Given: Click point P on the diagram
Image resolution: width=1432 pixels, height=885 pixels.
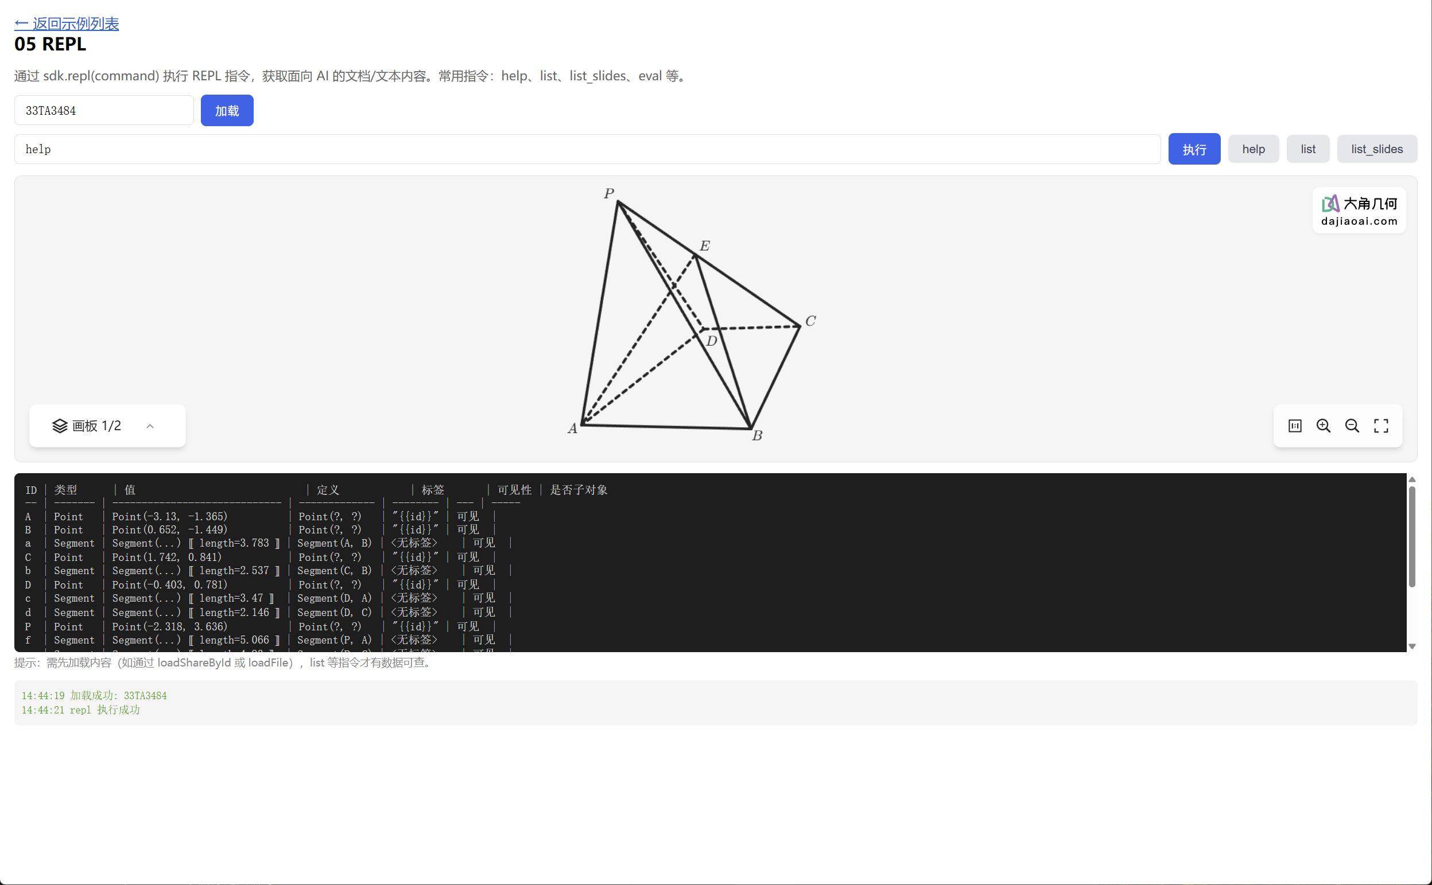Looking at the screenshot, I should [x=618, y=202].
